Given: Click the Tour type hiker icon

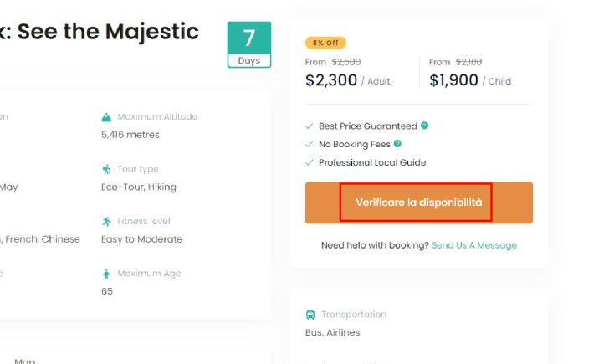Looking at the screenshot, I should click(106, 169).
